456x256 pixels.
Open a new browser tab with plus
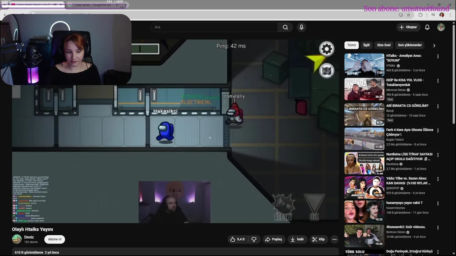pos(126,5)
